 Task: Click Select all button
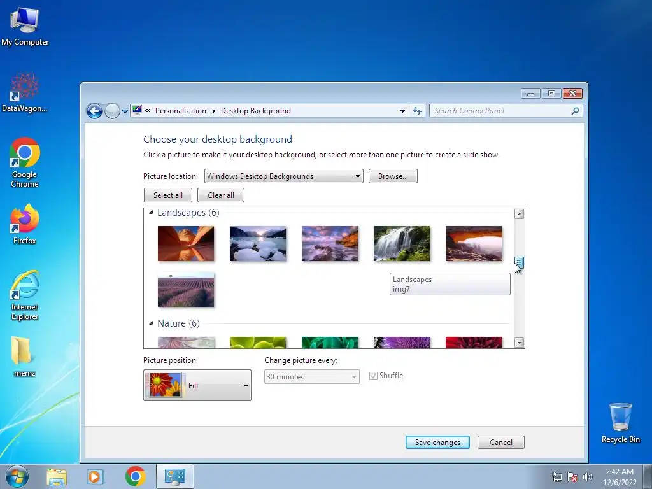pyautogui.click(x=168, y=195)
